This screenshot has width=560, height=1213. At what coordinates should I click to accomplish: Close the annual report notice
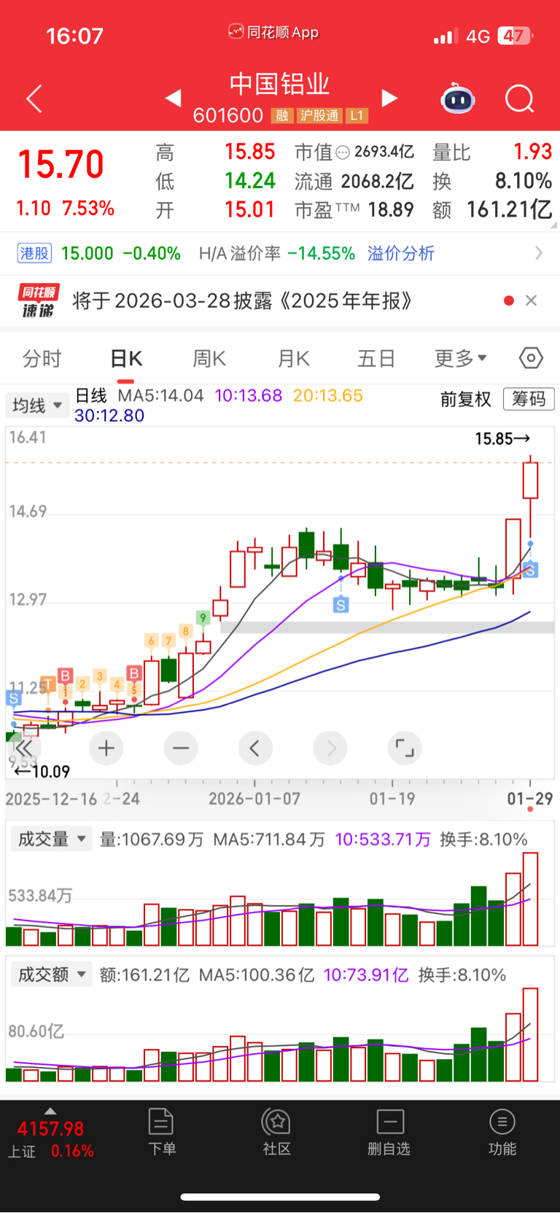[x=532, y=301]
